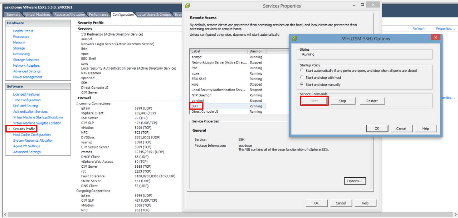Click the vSphere icon in Services Properties title bar
This screenshot has height=218, width=458.
[187, 6]
